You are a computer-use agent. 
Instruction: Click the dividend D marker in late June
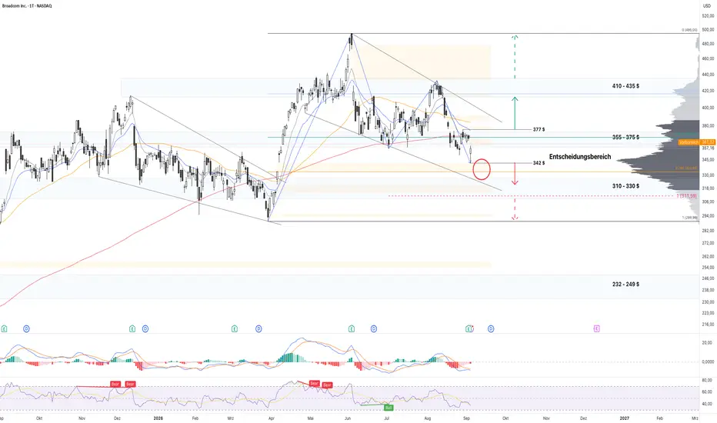point(374,328)
